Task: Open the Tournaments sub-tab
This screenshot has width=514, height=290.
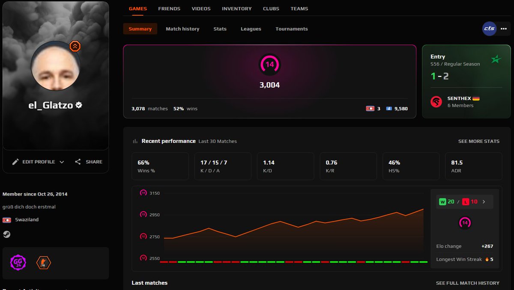Action: coord(292,29)
